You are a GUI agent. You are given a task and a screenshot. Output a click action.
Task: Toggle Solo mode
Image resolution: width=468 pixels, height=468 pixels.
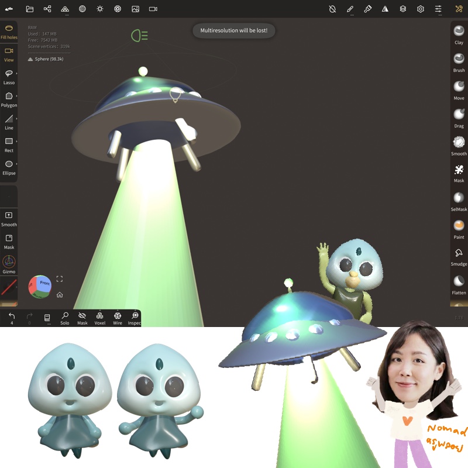pyautogui.click(x=65, y=318)
